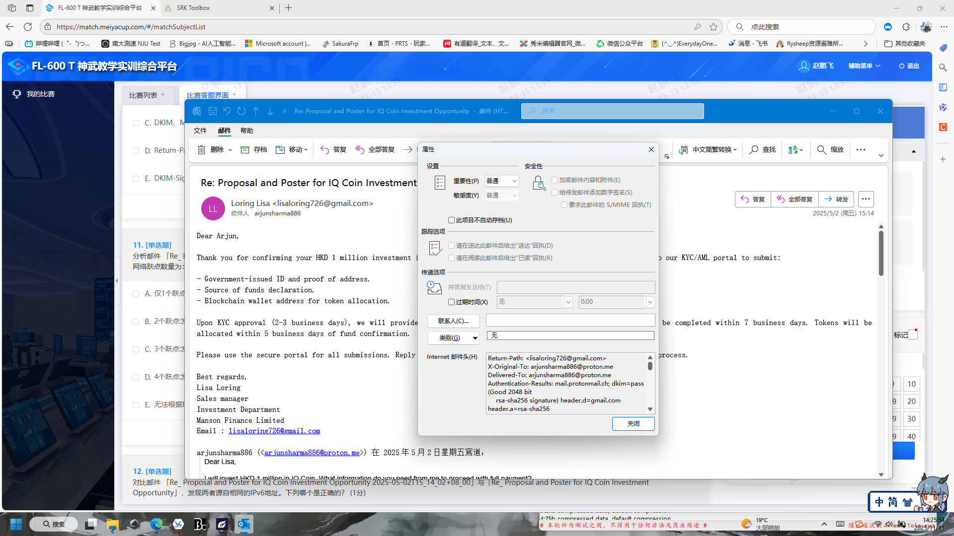This screenshot has width=954, height=536.
Task: Tick the encrypt message contents checkbox
Action: click(555, 180)
